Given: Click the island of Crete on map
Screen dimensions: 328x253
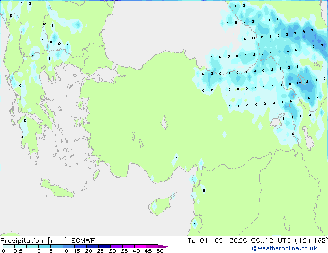Looking at the screenshot, I should pos(57,188).
